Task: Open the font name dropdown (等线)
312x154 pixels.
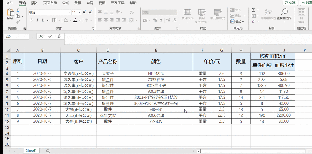Action: click(x=69, y=12)
